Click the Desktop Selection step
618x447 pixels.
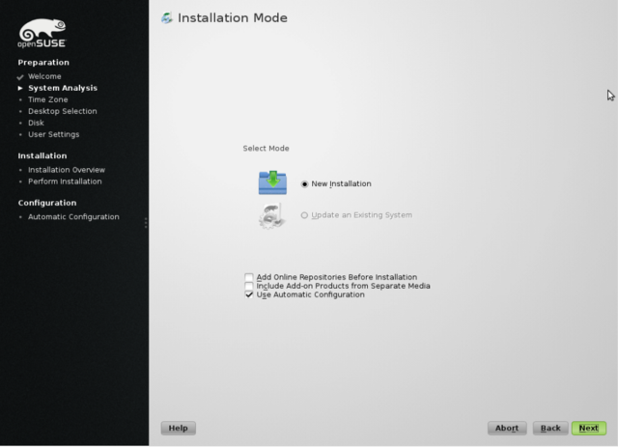[62, 111]
